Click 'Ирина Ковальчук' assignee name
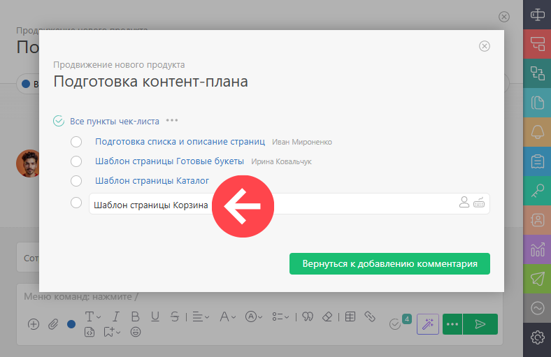The width and height of the screenshot is (551, 357). pos(281,161)
